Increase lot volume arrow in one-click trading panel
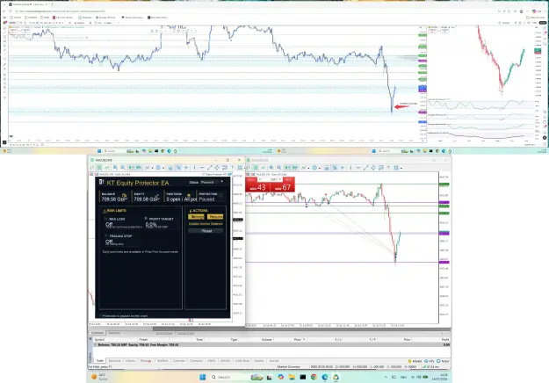Screen dimensions: 549x383 tap(279, 179)
